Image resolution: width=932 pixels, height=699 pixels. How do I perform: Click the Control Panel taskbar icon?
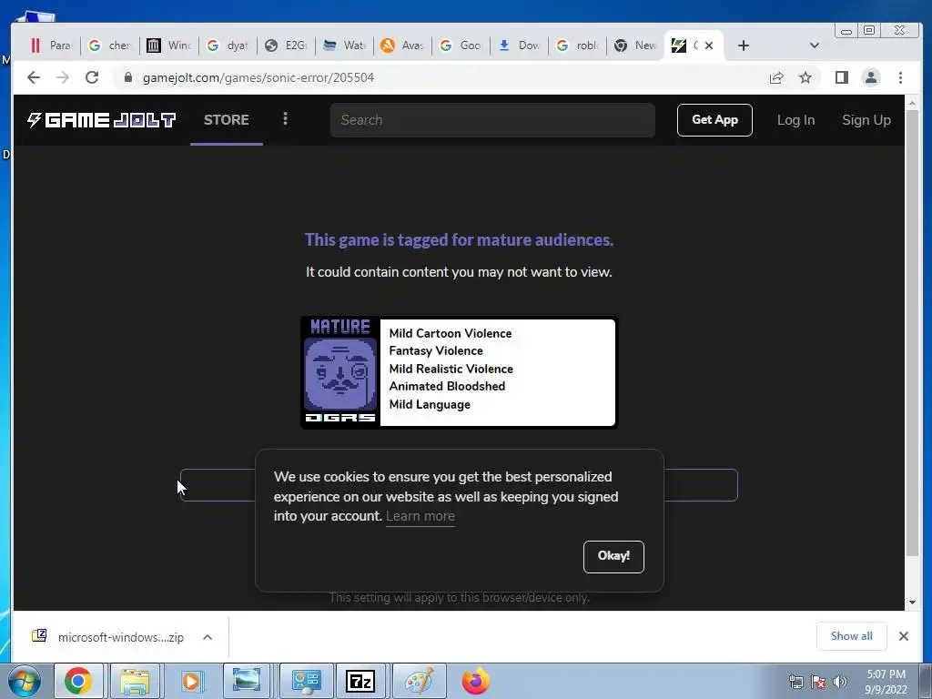[304, 681]
